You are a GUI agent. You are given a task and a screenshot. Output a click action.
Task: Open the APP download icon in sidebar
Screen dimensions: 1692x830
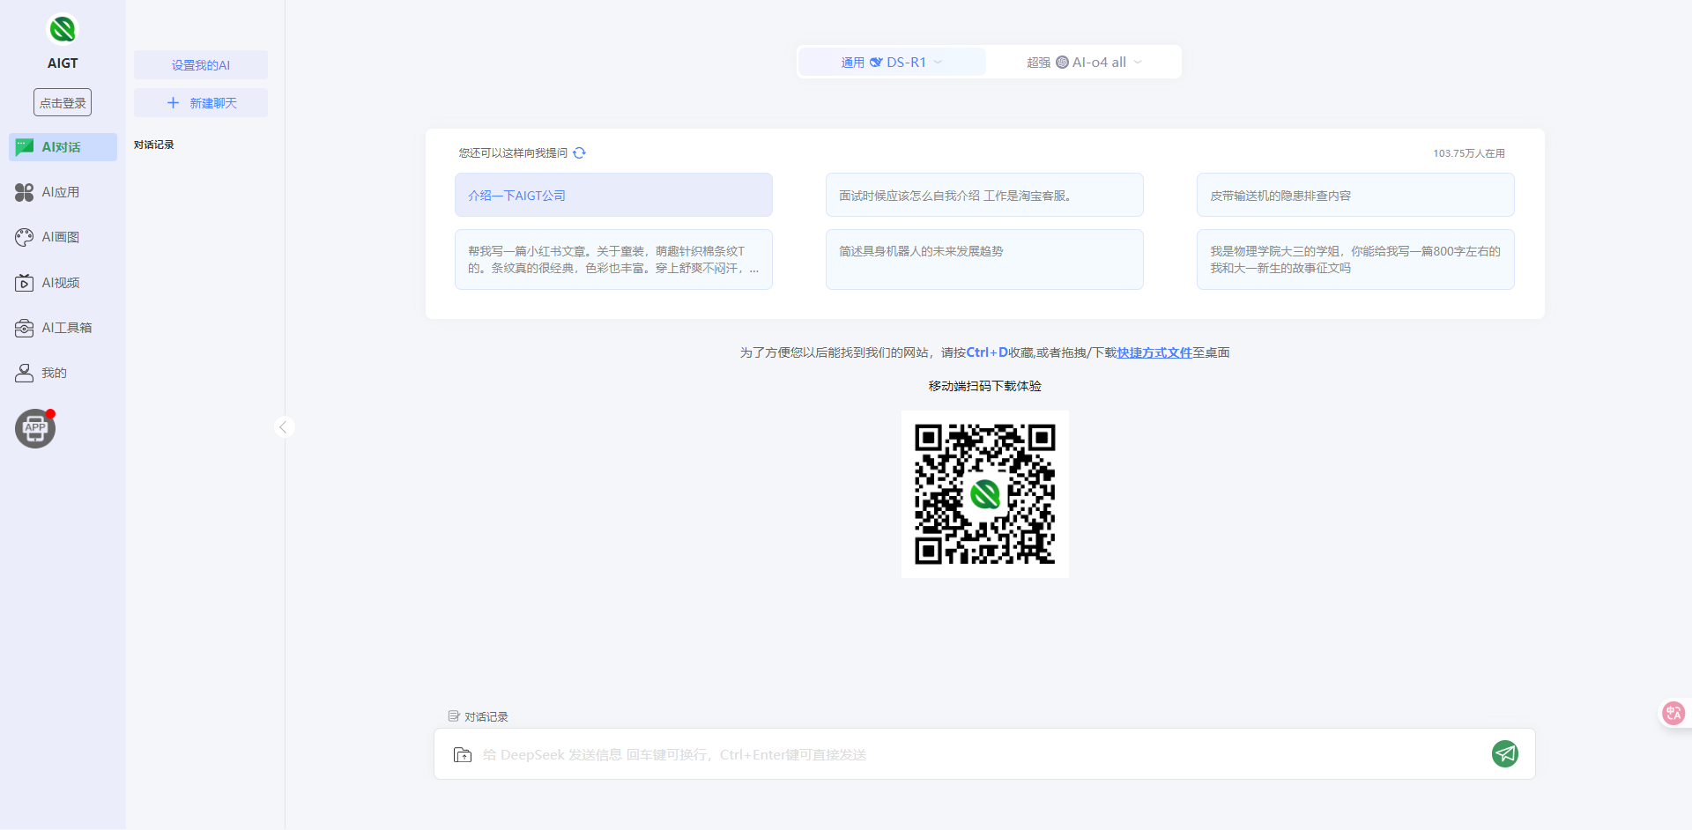tap(35, 429)
